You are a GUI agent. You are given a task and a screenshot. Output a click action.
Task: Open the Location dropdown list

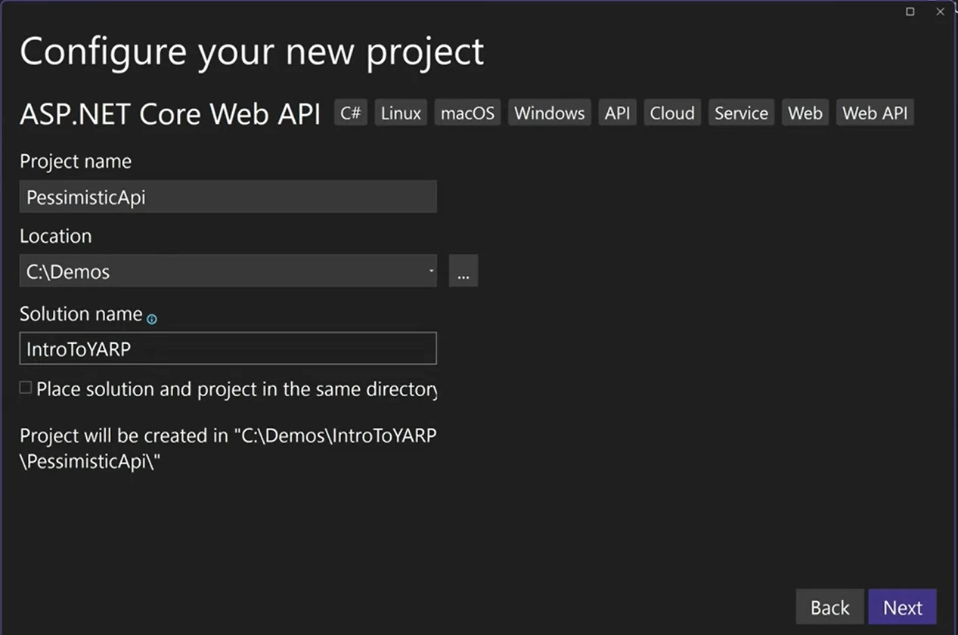(x=431, y=271)
